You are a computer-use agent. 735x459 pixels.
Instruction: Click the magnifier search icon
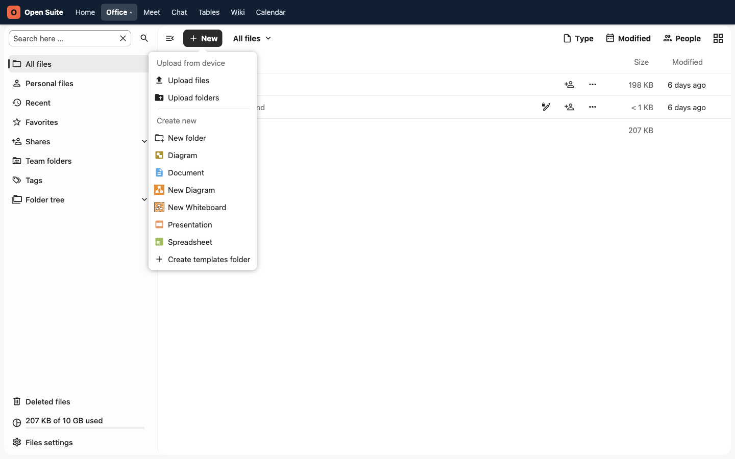[x=144, y=38]
